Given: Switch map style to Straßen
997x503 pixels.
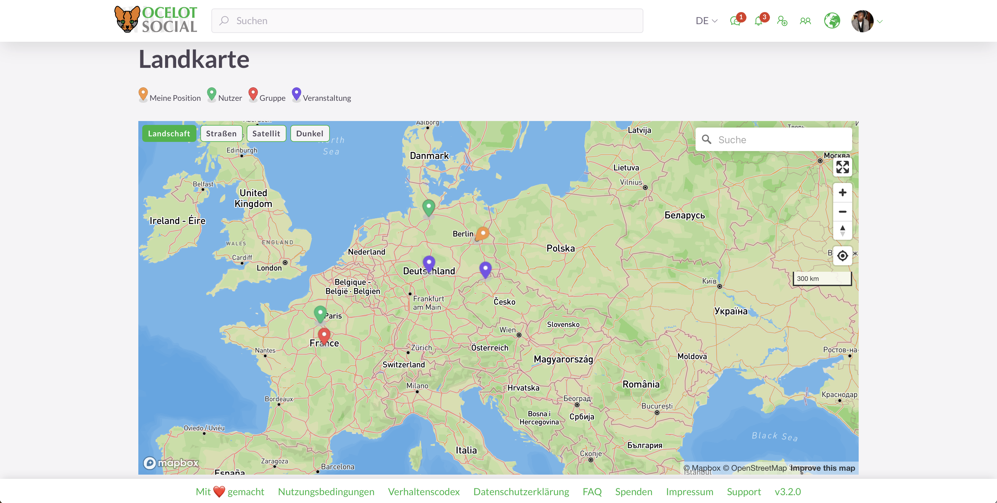Looking at the screenshot, I should coord(221,133).
